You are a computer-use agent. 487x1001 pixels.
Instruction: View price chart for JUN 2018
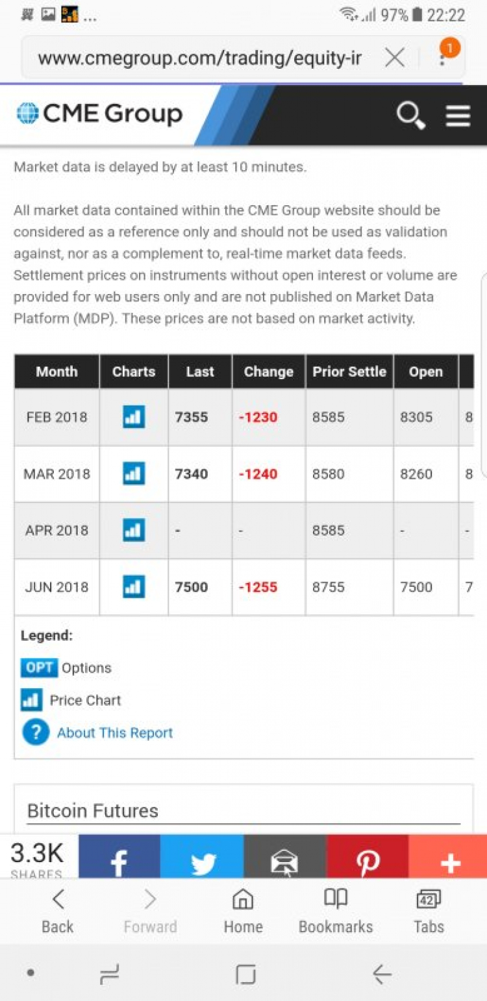134,587
